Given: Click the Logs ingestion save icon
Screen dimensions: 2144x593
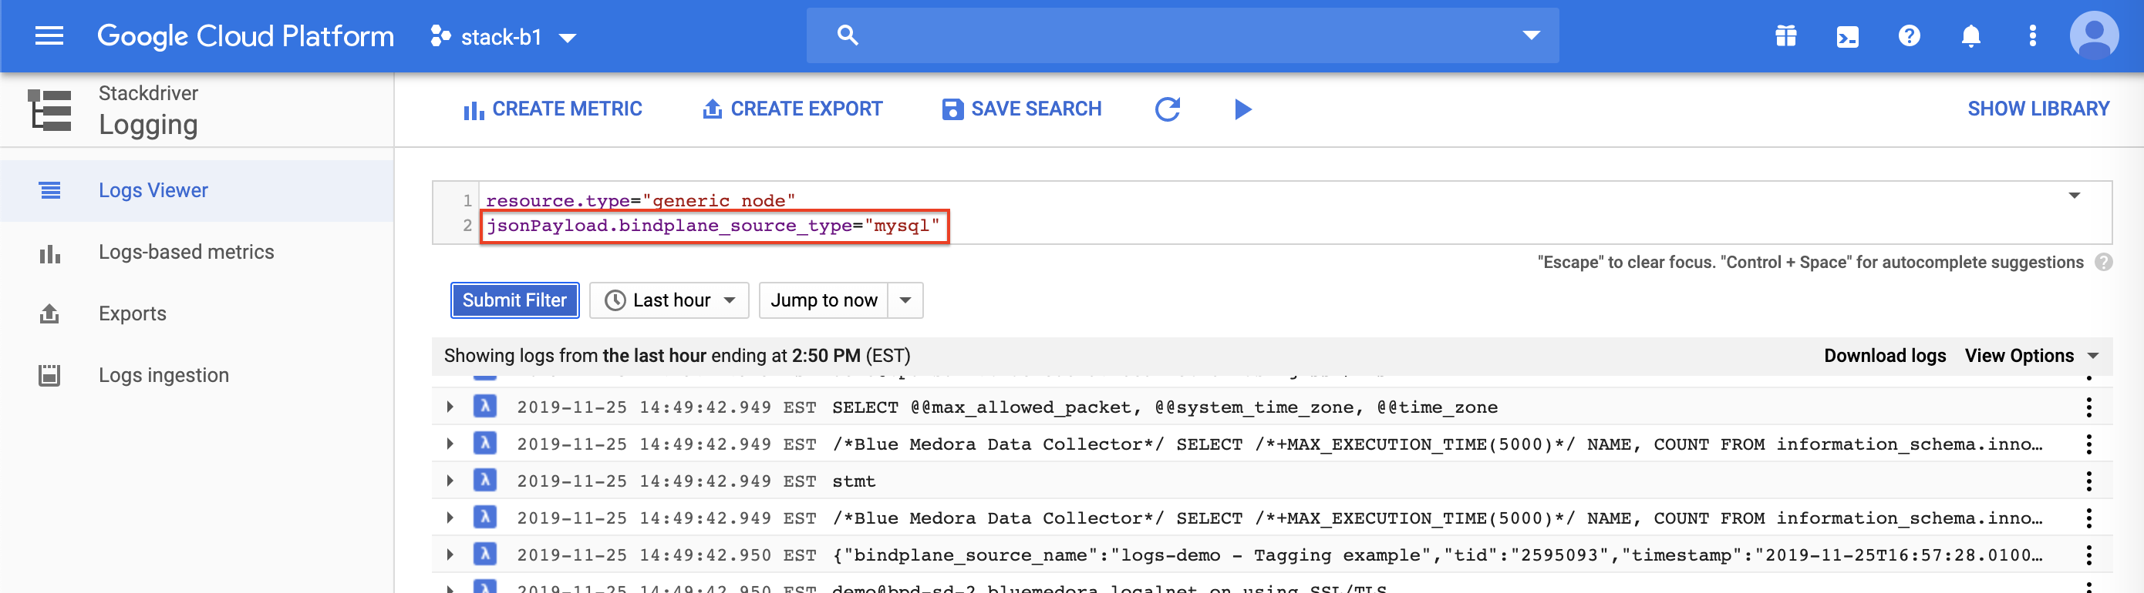Looking at the screenshot, I should pyautogui.click(x=50, y=375).
